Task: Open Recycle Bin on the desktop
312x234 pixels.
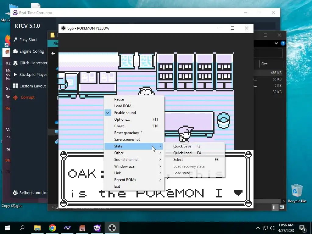Action: coord(297,193)
